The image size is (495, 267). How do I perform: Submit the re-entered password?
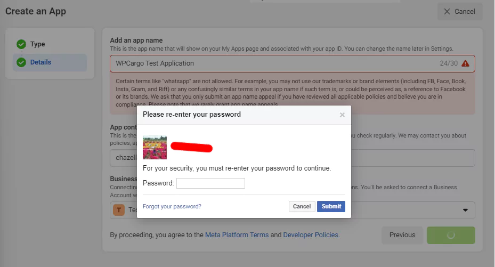click(331, 207)
